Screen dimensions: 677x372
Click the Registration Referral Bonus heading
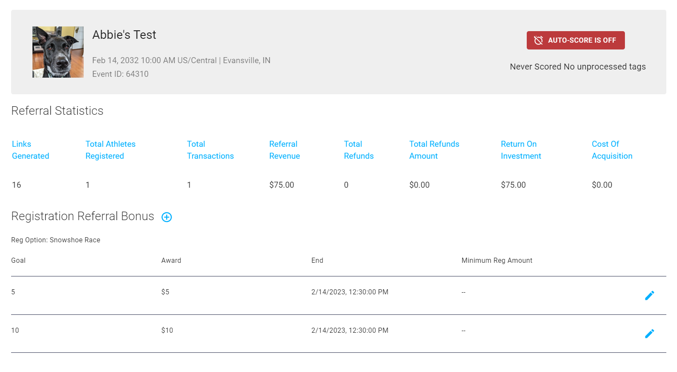[x=82, y=216]
